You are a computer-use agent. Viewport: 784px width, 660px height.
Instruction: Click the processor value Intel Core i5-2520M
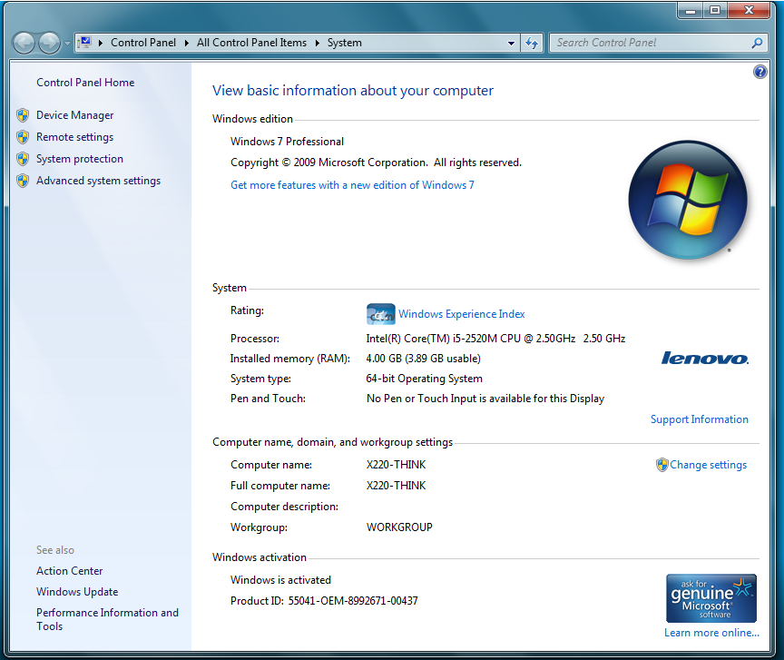tap(495, 339)
